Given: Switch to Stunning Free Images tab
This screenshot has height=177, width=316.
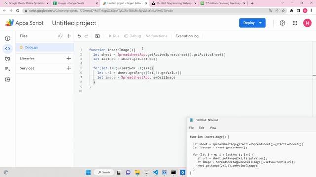Looking at the screenshot, I should (x=223, y=3).
